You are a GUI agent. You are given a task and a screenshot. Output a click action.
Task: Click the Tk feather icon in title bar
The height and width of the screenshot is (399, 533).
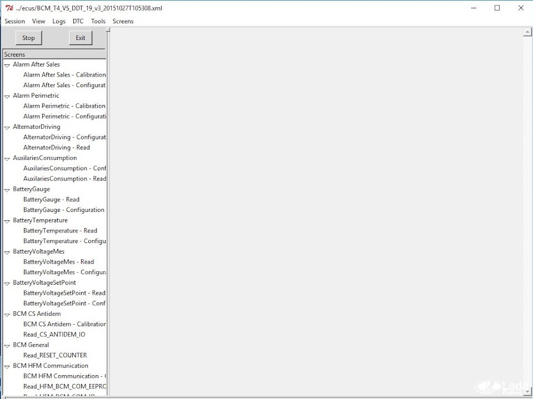[x=9, y=8]
